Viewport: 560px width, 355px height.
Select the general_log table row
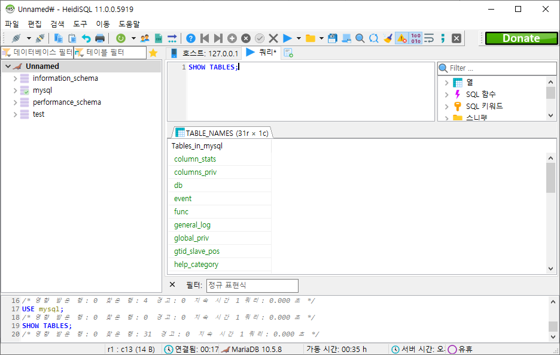coord(192,225)
